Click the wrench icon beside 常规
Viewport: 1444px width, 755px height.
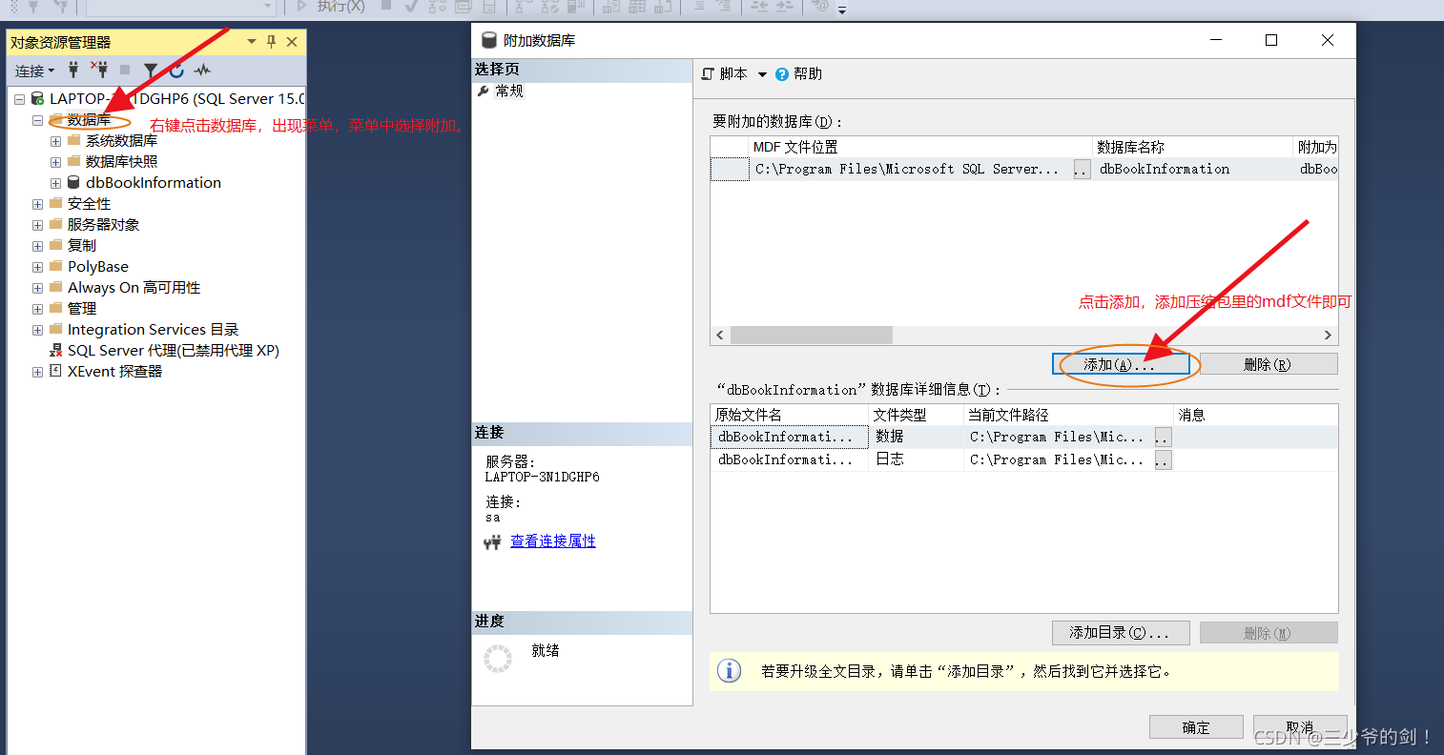(x=484, y=92)
